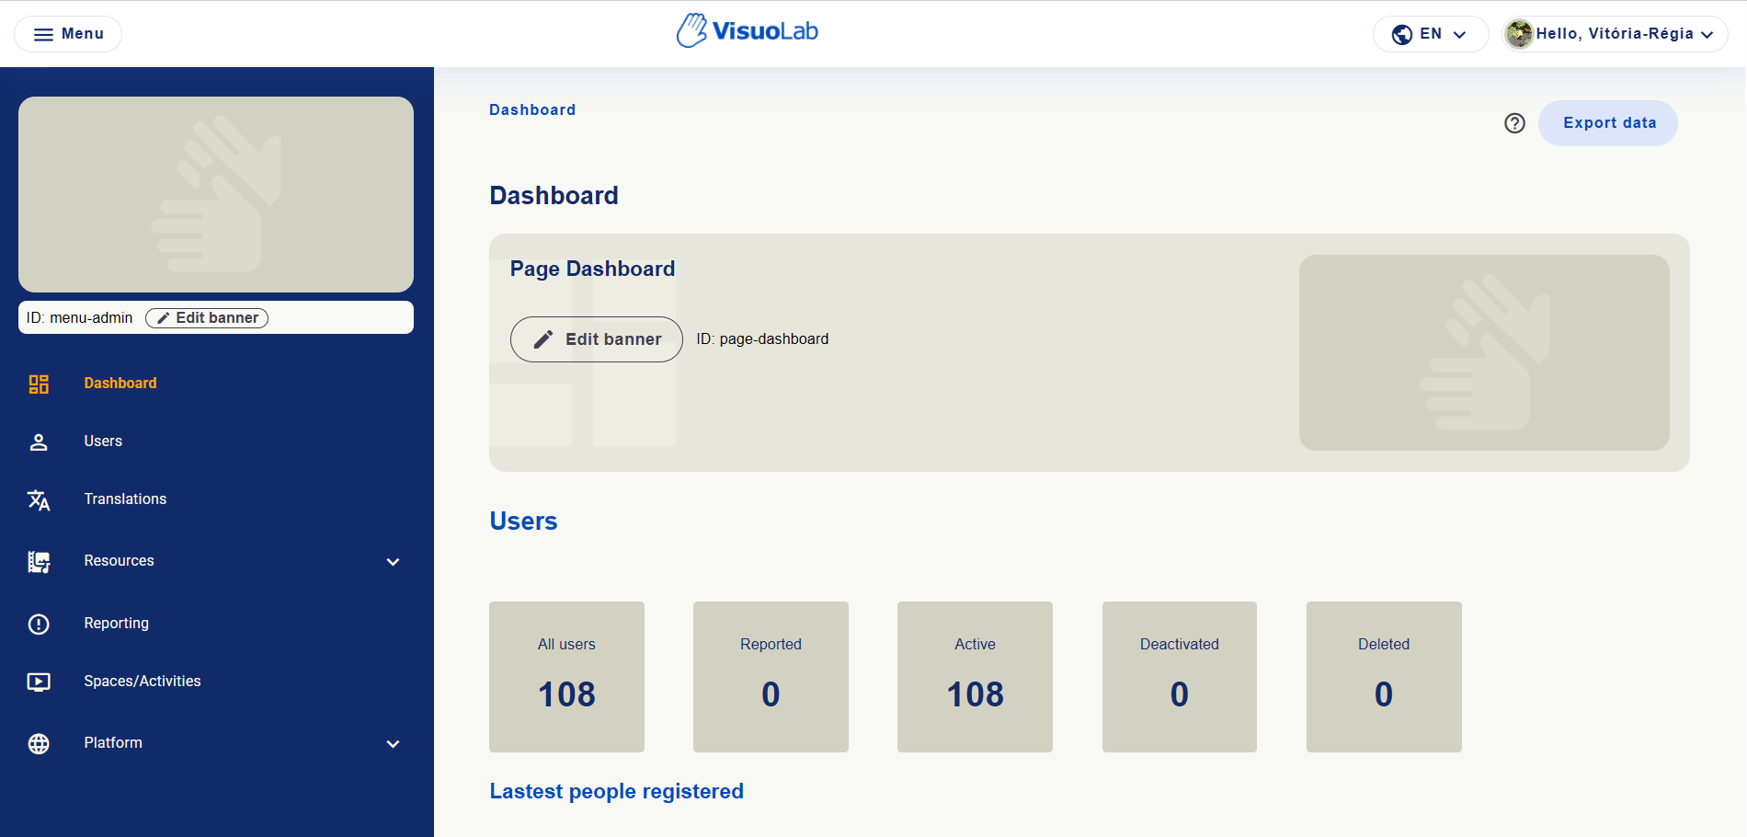This screenshot has width=1747, height=837.
Task: Click the Reported 0 card
Action: (771, 677)
